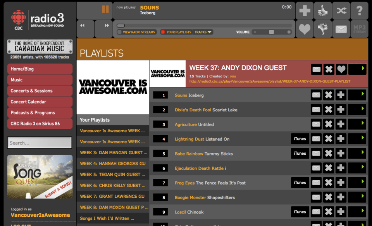Toggle View Radio Streams
The width and height of the screenshot is (372, 226).
pyautogui.click(x=136, y=32)
